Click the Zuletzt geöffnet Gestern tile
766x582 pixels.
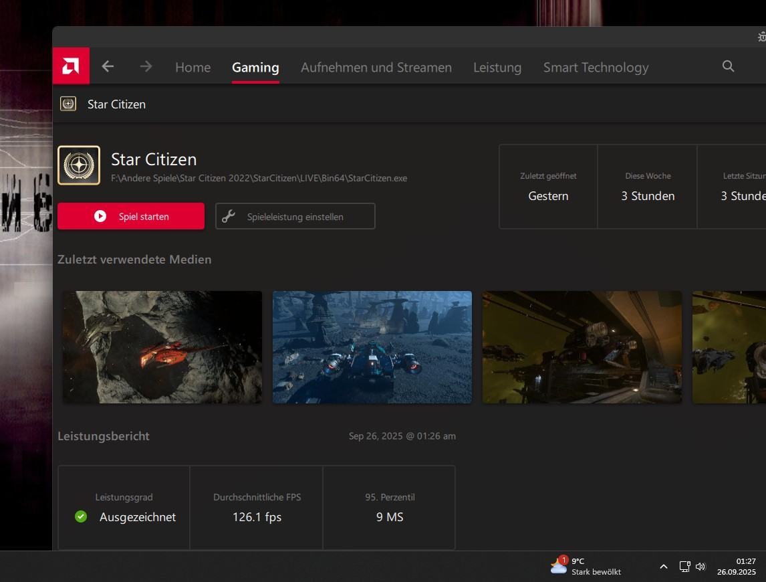(548, 187)
